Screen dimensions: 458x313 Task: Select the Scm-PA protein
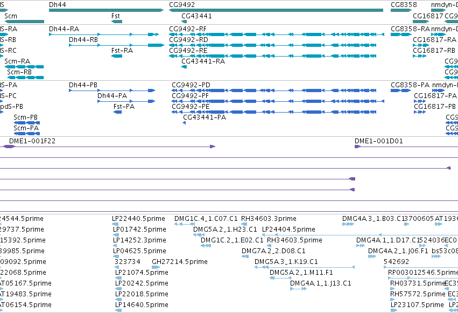point(27,134)
